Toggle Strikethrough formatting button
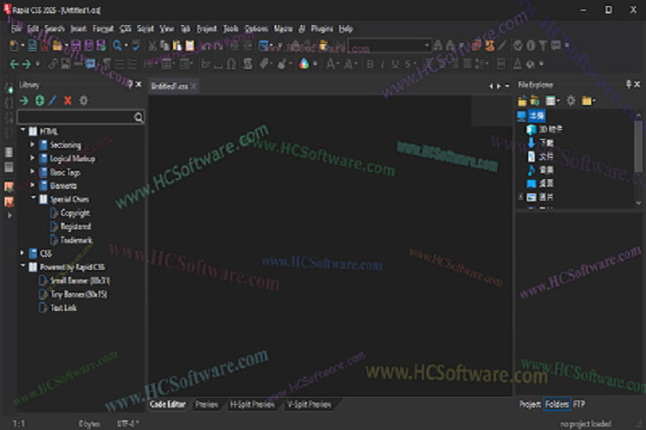Viewport: 646px width, 430px height. (407, 64)
